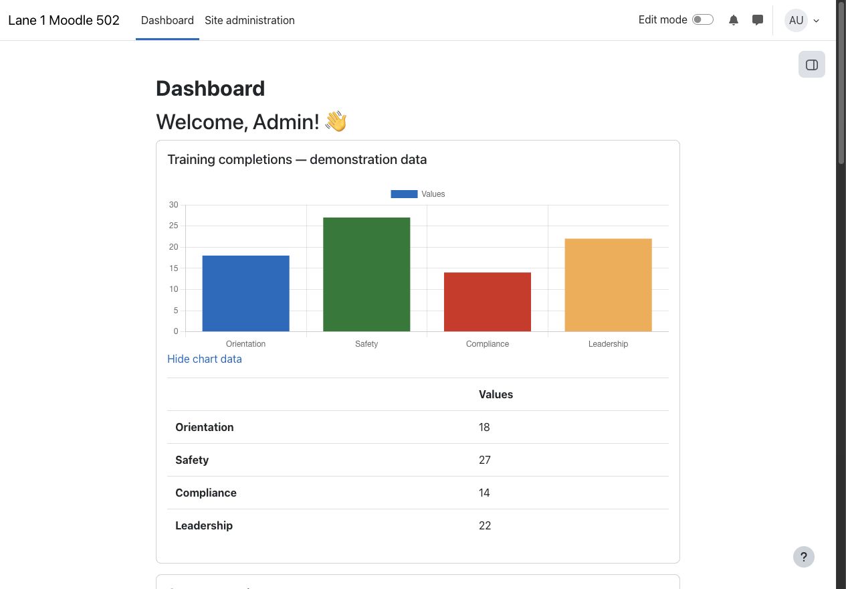The width and height of the screenshot is (846, 589).
Task: Click the value 27 in table
Action: [x=485, y=460]
